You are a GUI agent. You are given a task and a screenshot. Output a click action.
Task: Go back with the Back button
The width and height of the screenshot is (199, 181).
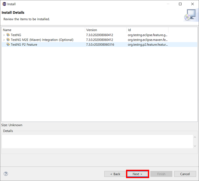coord(115,174)
